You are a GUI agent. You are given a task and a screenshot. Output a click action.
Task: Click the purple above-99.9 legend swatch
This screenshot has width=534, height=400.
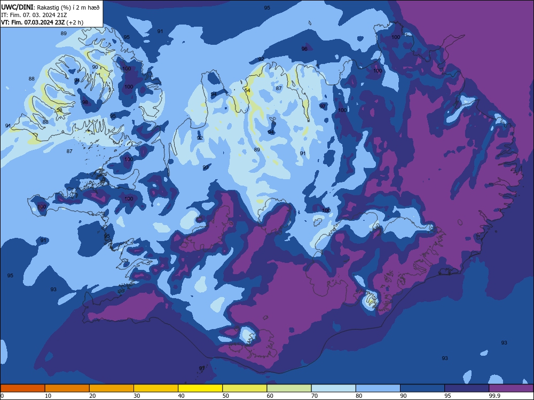pos(511,388)
